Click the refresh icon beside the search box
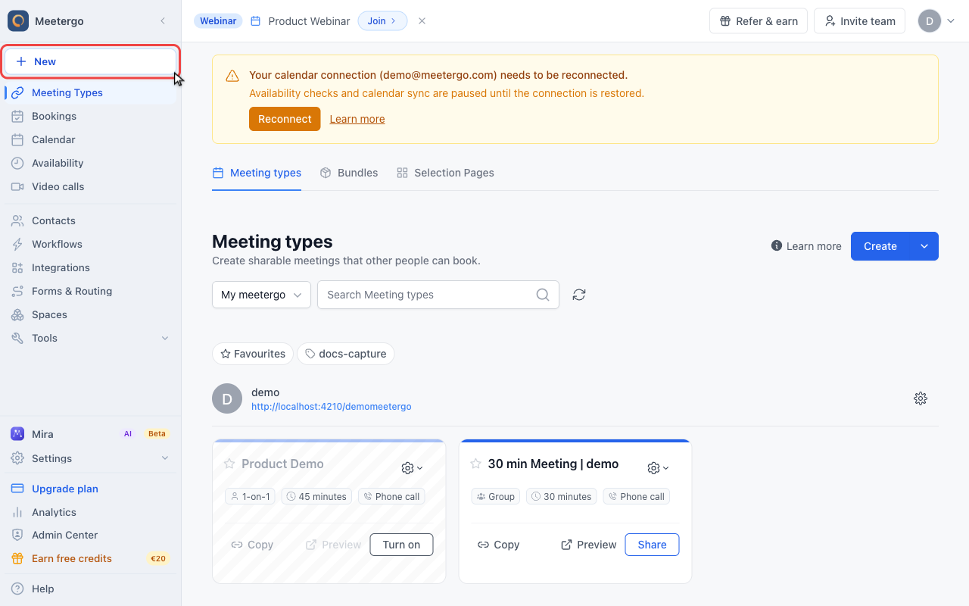The image size is (969, 606). 579,295
